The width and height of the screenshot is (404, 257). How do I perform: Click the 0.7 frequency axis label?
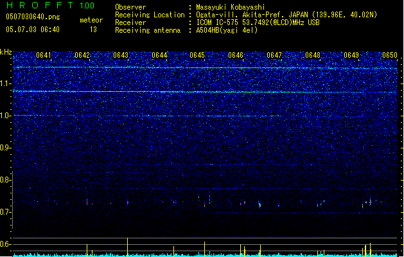(6, 212)
